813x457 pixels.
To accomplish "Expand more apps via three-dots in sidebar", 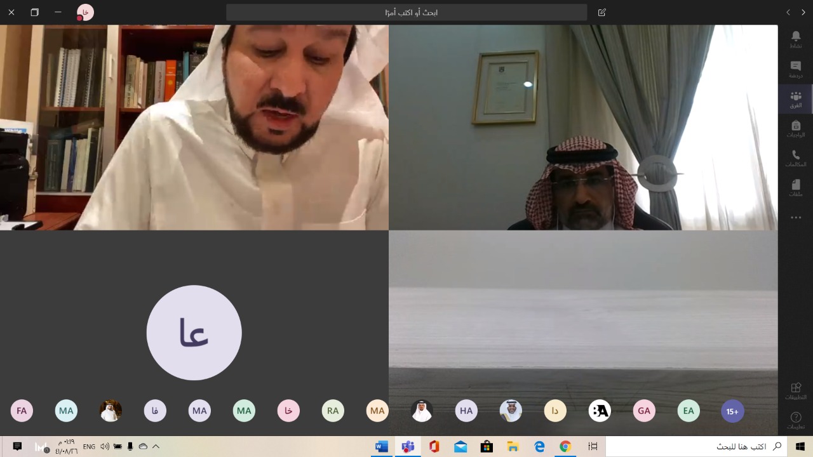I will pos(795,218).
